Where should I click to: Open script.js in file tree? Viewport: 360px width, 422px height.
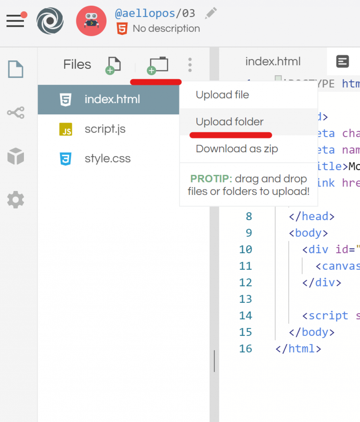point(105,129)
